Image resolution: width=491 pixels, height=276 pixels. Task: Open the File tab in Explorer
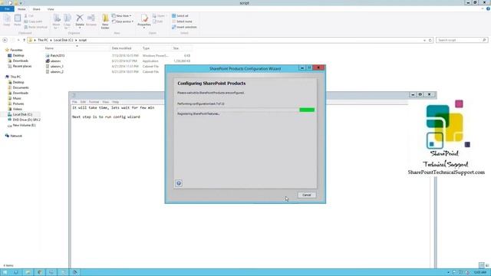point(7,9)
